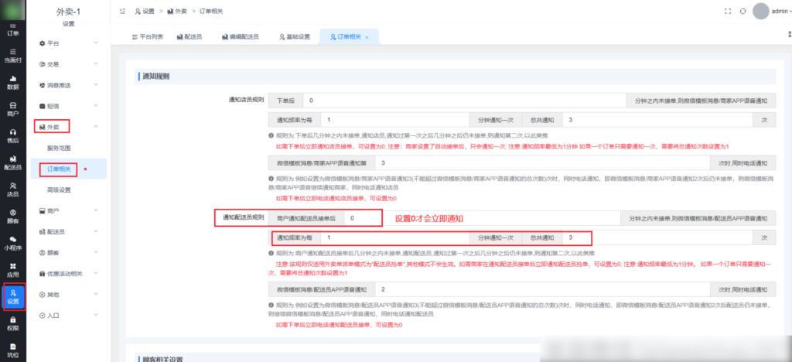Open 订单 in the dark sidebar
Viewport: 792px width, 362px height.
click(12, 29)
